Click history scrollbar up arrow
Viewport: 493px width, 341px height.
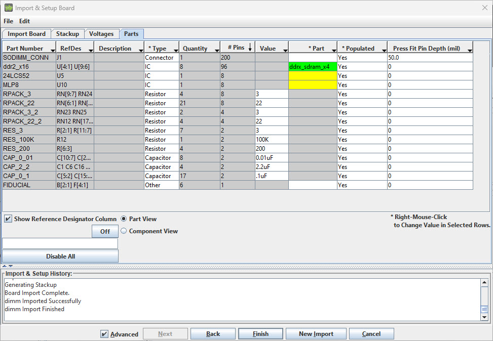[484, 282]
